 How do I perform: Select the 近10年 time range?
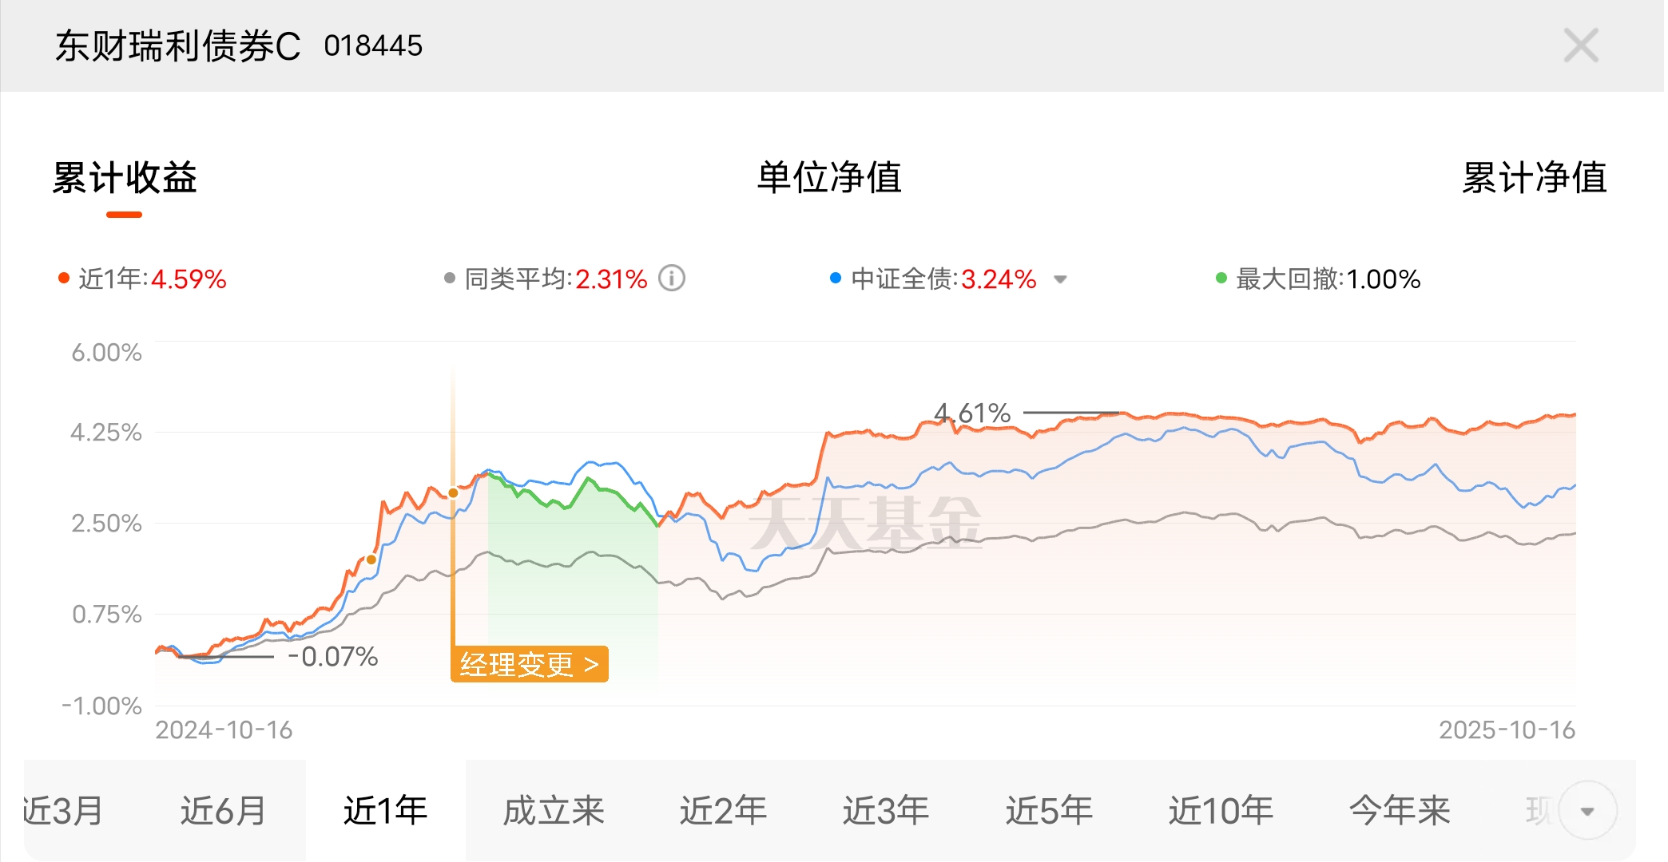(1221, 811)
